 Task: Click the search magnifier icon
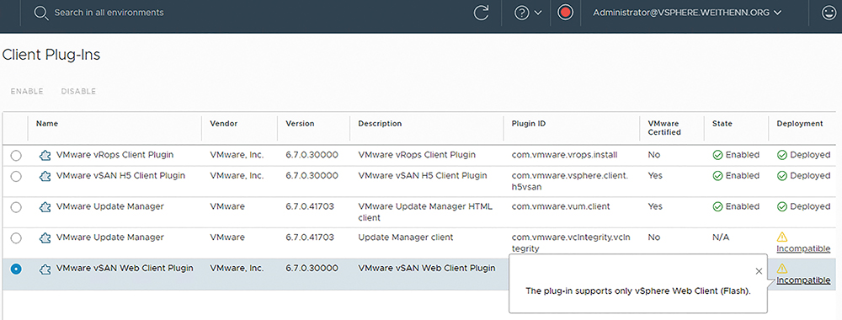pyautogui.click(x=41, y=13)
